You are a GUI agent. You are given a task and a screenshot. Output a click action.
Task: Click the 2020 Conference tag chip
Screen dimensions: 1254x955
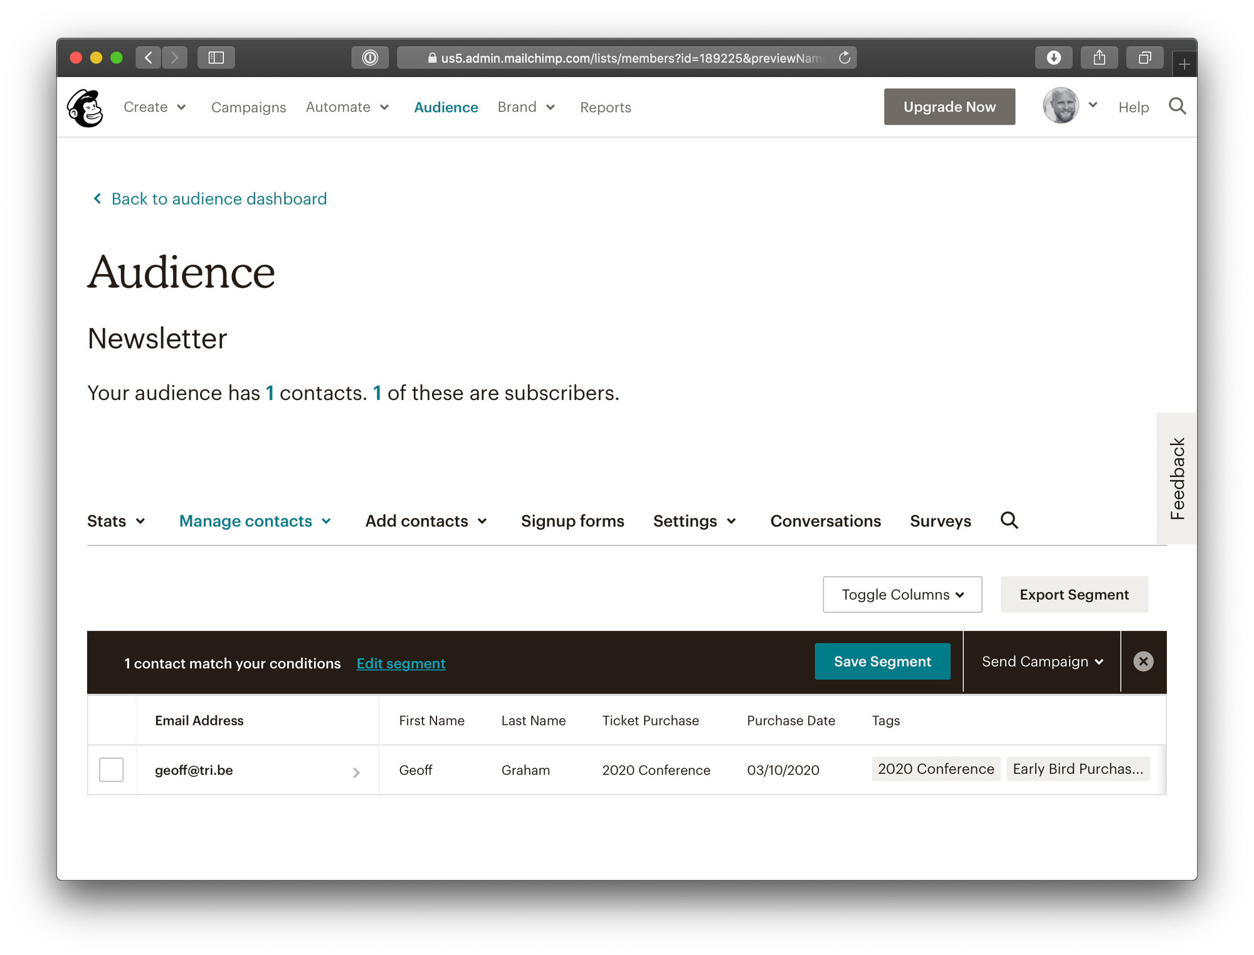(935, 769)
